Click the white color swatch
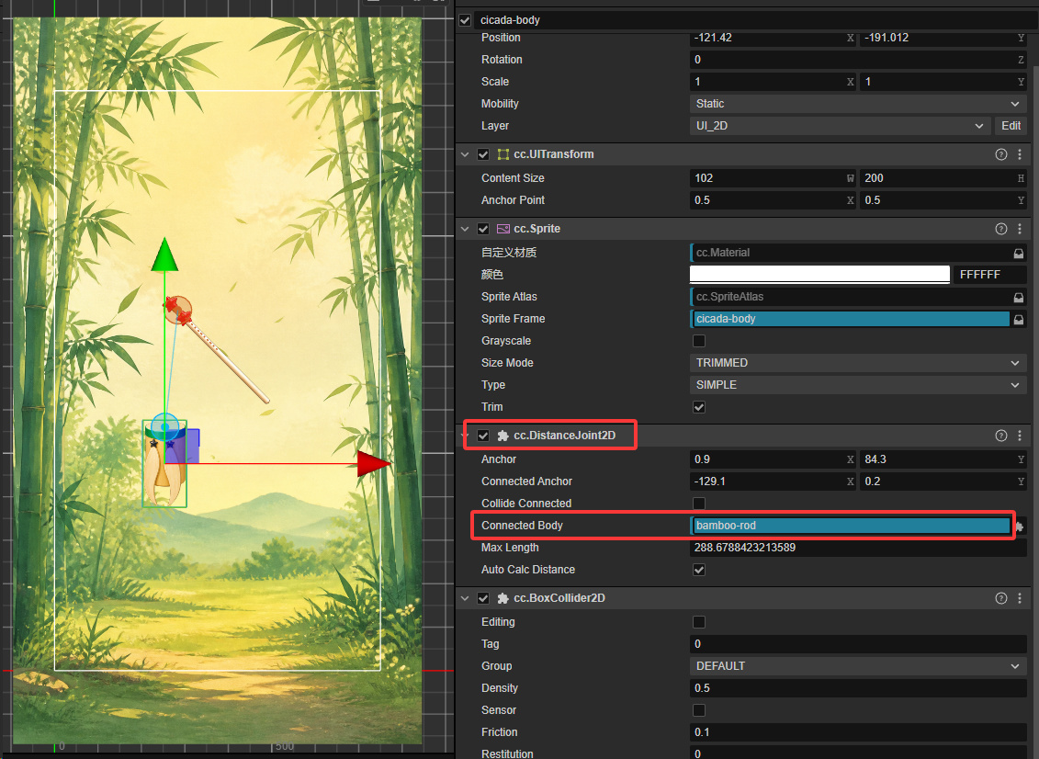The width and height of the screenshot is (1039, 759). coord(819,274)
